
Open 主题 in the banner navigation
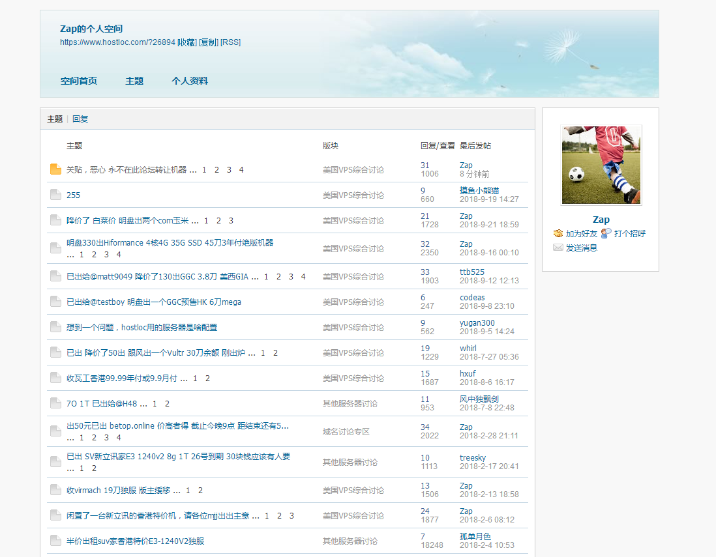pyautogui.click(x=134, y=81)
